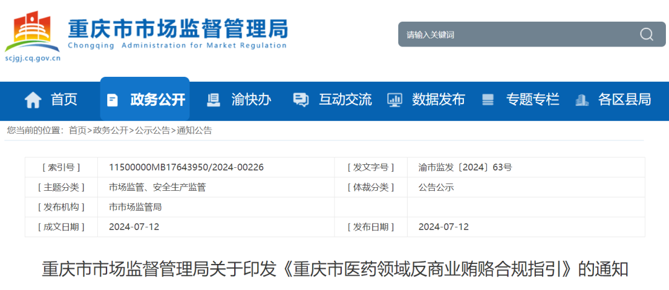Go to 互动交流 section
The image size is (669, 290).
345,99
